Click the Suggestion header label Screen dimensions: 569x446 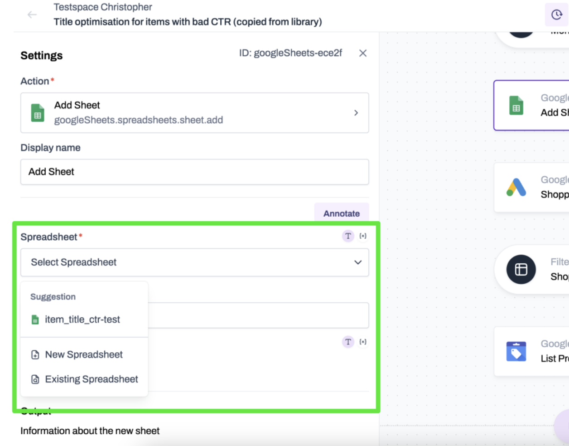click(53, 296)
